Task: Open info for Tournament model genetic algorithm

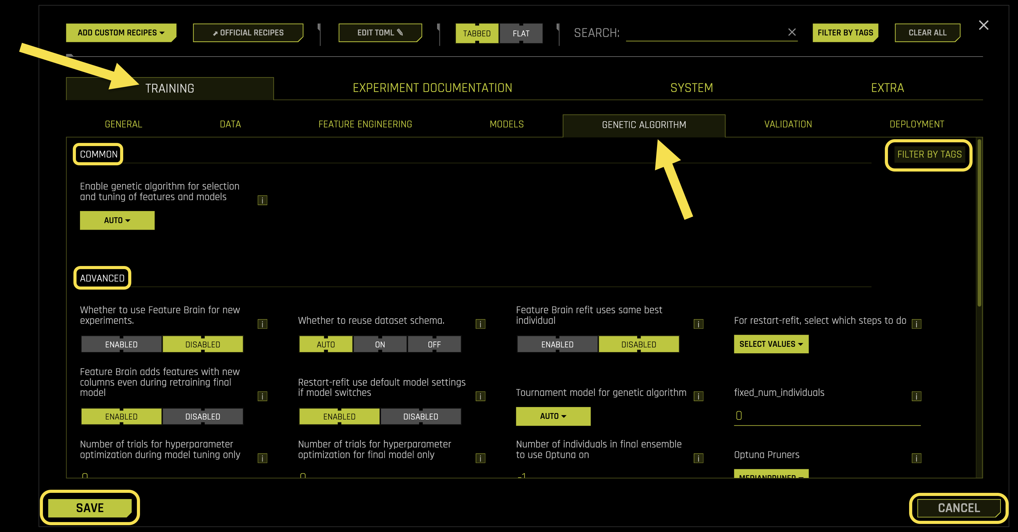Action: point(698,396)
